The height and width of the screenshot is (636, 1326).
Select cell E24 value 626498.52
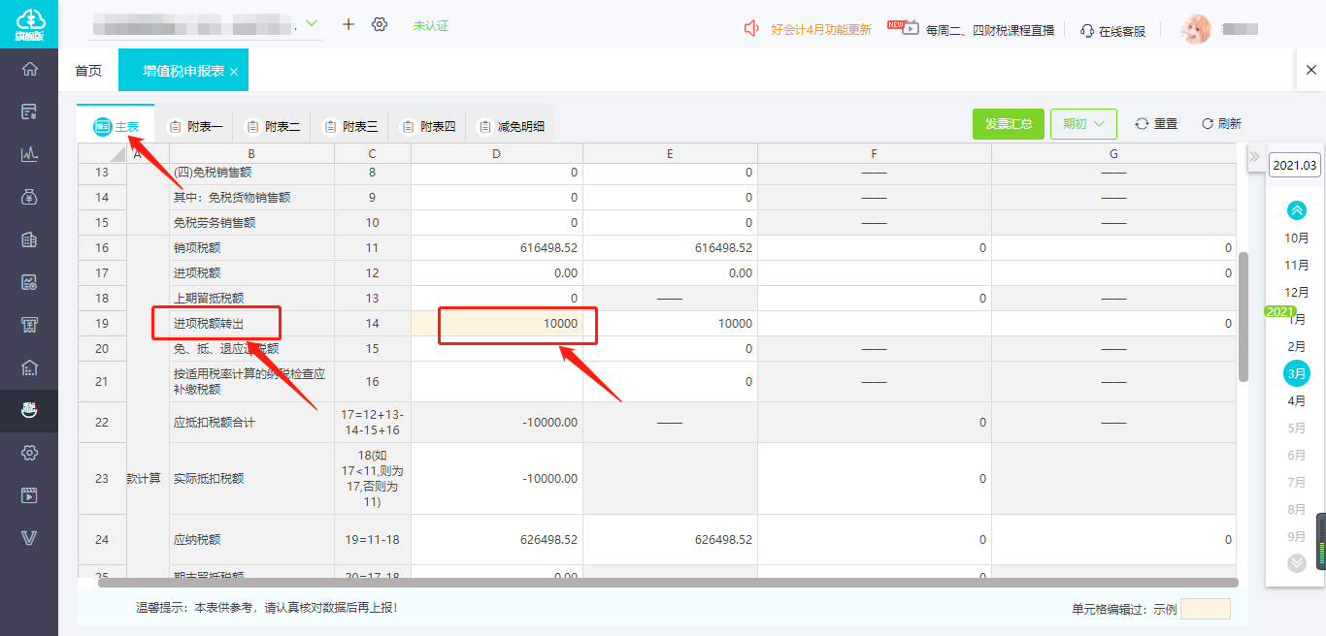(x=670, y=540)
